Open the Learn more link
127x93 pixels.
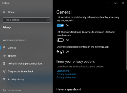pos(63,71)
